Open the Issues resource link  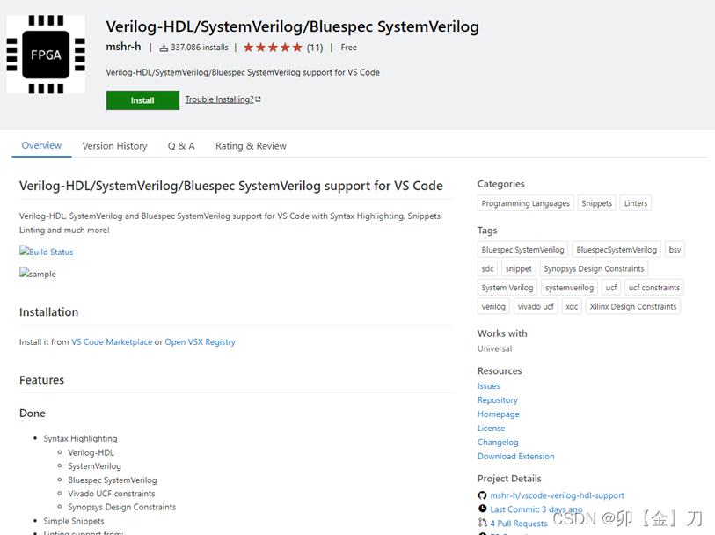click(488, 386)
